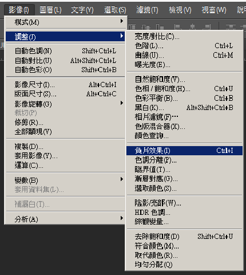Open 曲線 Curves dialog
Image resolution: width=246 pixels, height=275 pixels.
click(184, 56)
